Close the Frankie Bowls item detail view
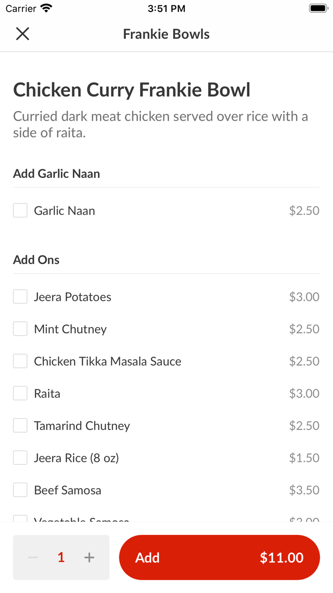Viewport: 333px width, 593px height. [22, 33]
